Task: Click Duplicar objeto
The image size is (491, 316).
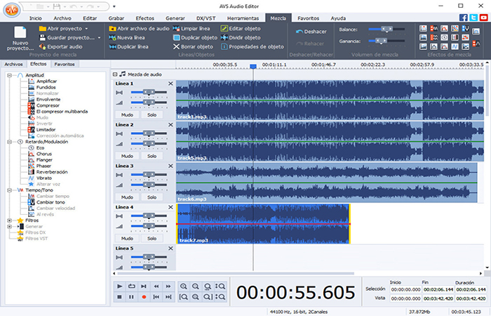Action: coord(195,38)
